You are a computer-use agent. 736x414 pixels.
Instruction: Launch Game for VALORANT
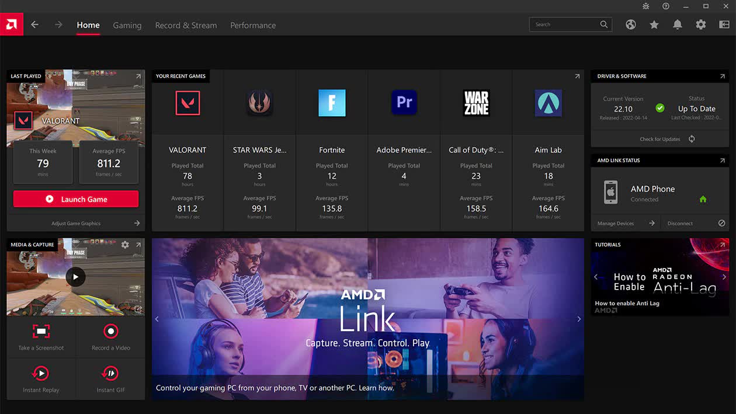click(x=76, y=199)
